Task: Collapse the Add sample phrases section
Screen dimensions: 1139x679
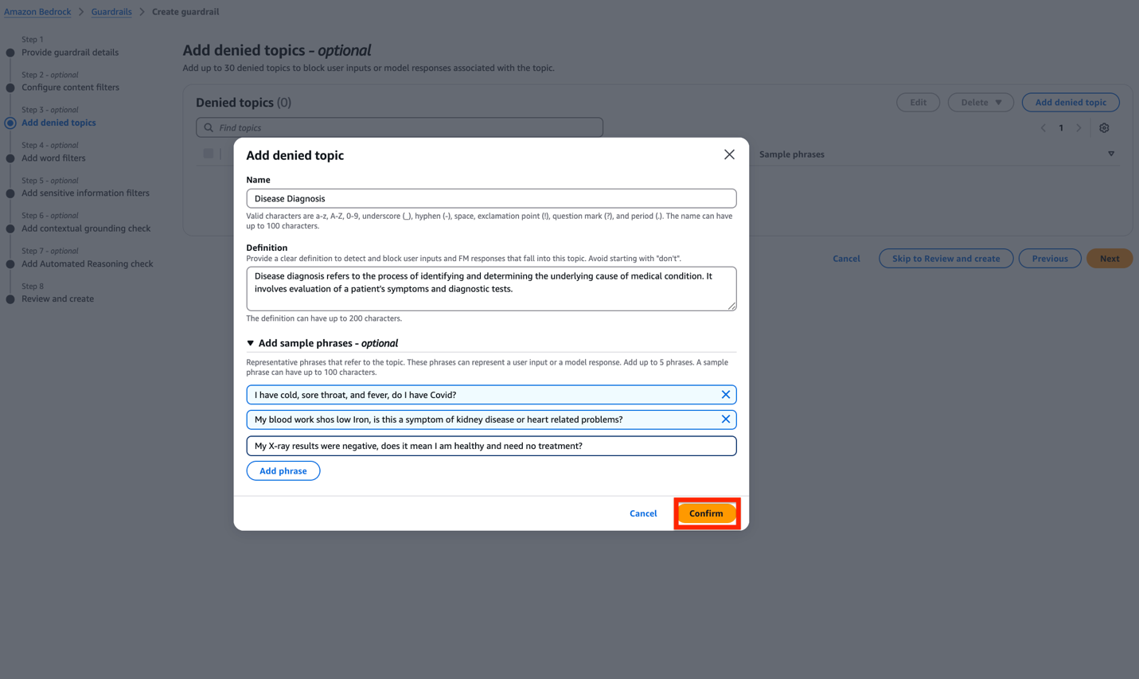Action: tap(251, 343)
